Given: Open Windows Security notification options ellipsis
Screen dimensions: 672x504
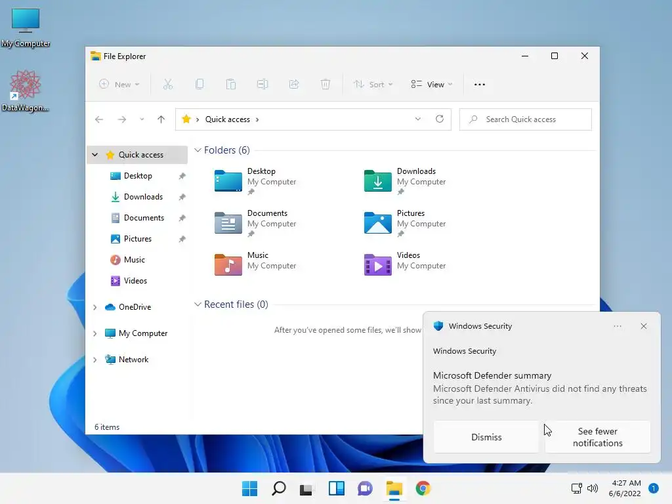Looking at the screenshot, I should tap(617, 326).
